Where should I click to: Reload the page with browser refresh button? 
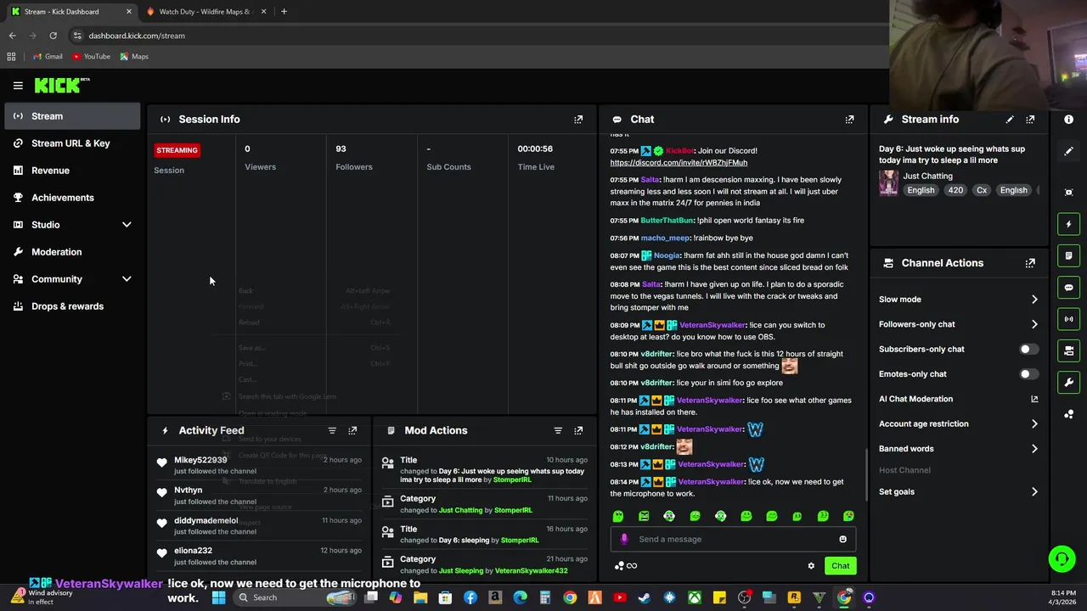click(x=53, y=36)
